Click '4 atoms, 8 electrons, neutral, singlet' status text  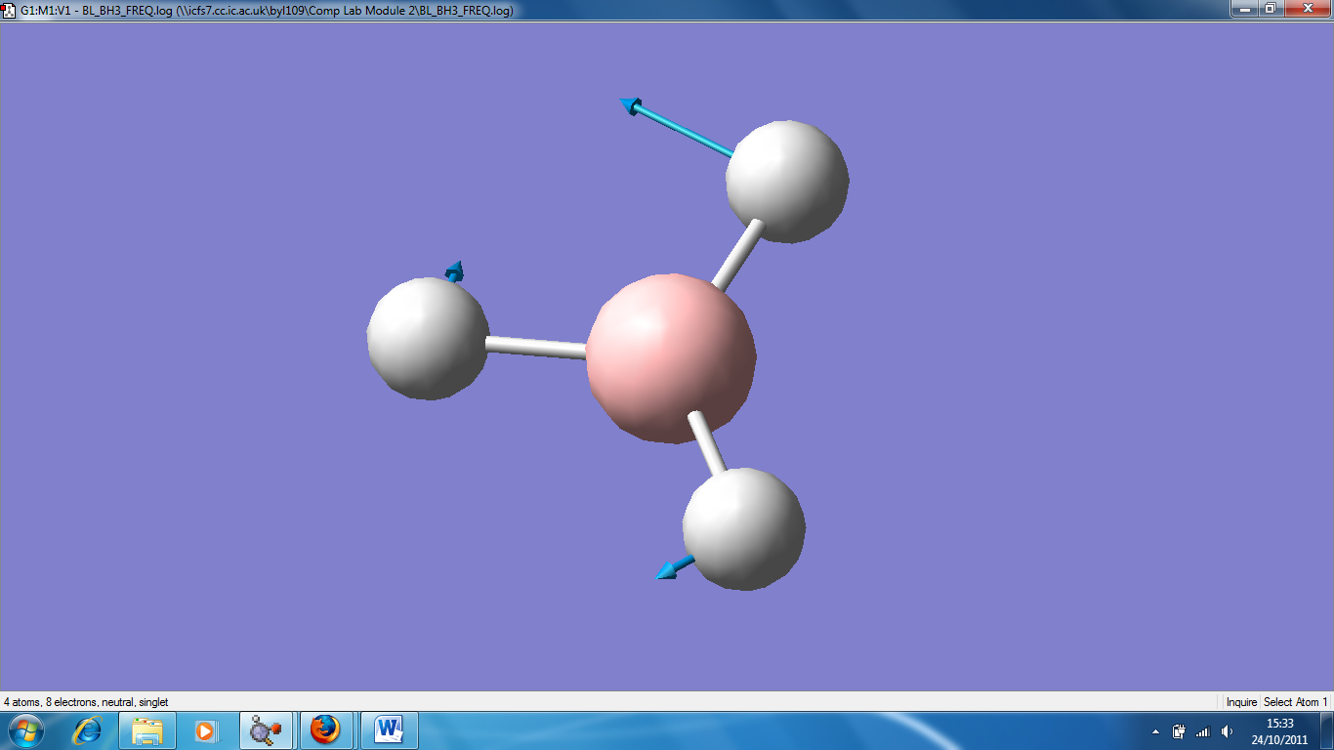tap(86, 702)
